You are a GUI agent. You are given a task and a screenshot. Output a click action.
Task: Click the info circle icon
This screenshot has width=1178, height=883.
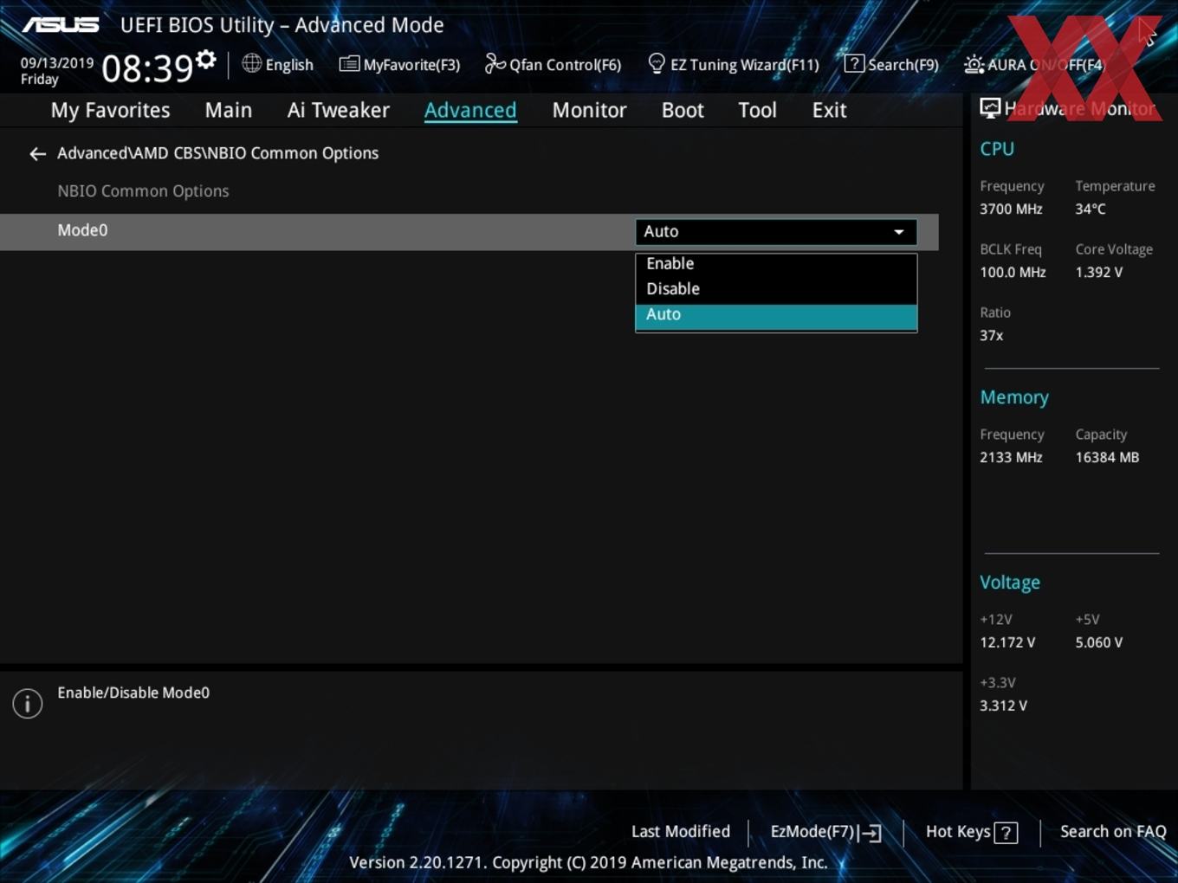coord(28,704)
